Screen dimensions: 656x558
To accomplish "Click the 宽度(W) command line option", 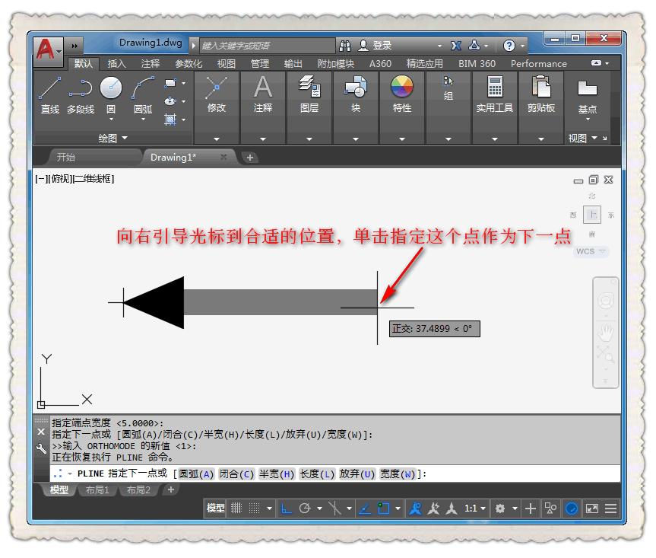I will point(398,474).
